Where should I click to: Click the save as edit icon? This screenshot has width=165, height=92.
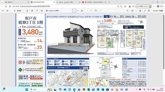click(140, 11)
